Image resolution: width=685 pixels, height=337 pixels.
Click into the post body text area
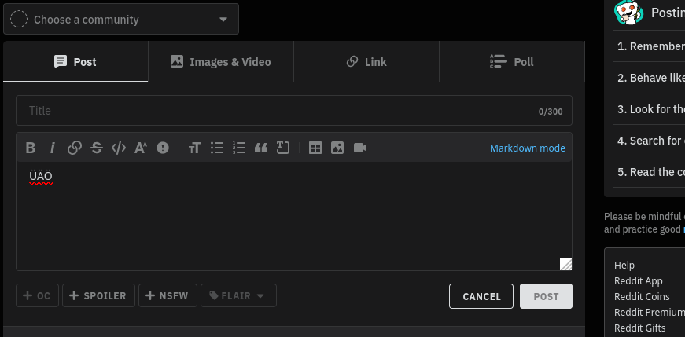pyautogui.click(x=294, y=216)
